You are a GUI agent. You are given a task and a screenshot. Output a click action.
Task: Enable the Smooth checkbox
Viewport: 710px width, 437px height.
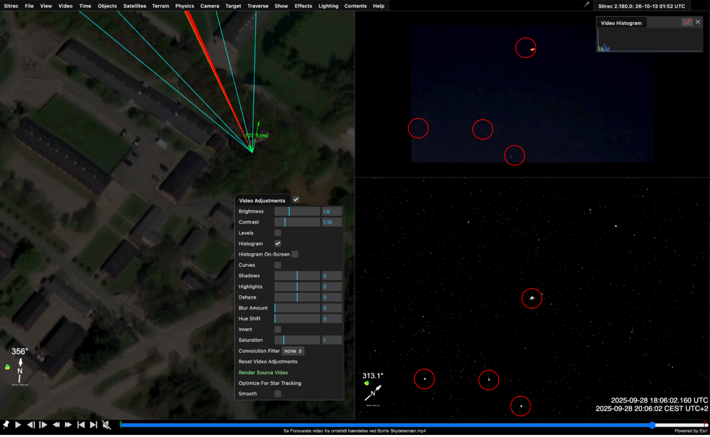(278, 394)
